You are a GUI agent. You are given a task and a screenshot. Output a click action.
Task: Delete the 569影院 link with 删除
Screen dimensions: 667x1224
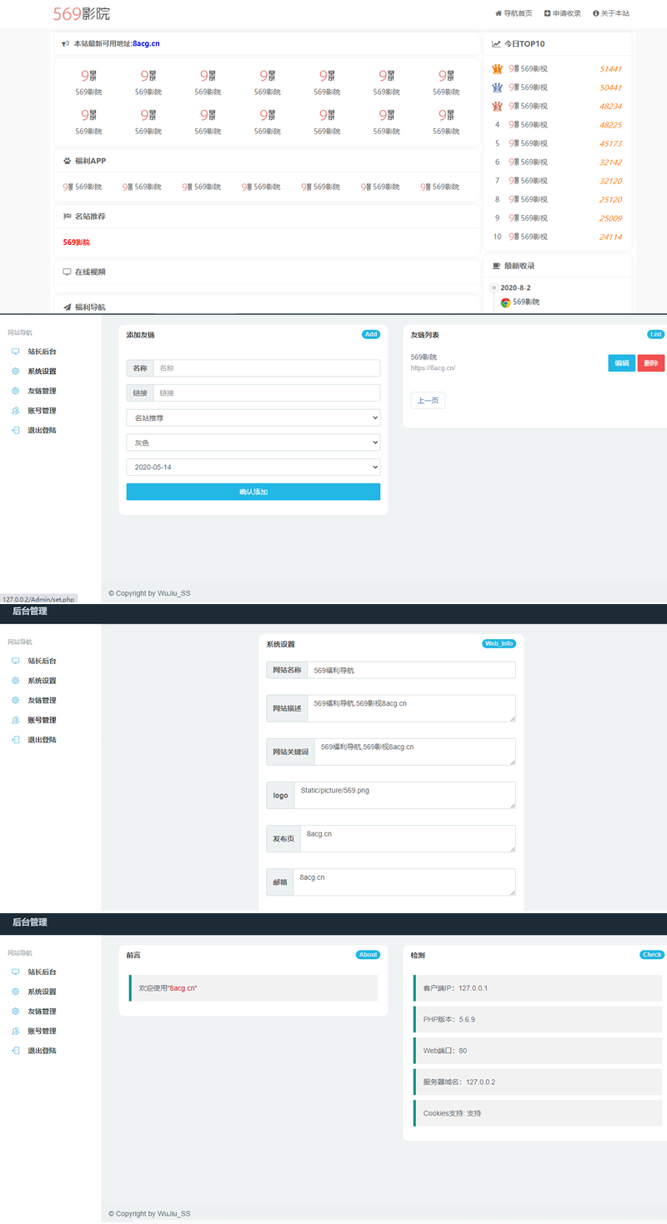click(650, 363)
